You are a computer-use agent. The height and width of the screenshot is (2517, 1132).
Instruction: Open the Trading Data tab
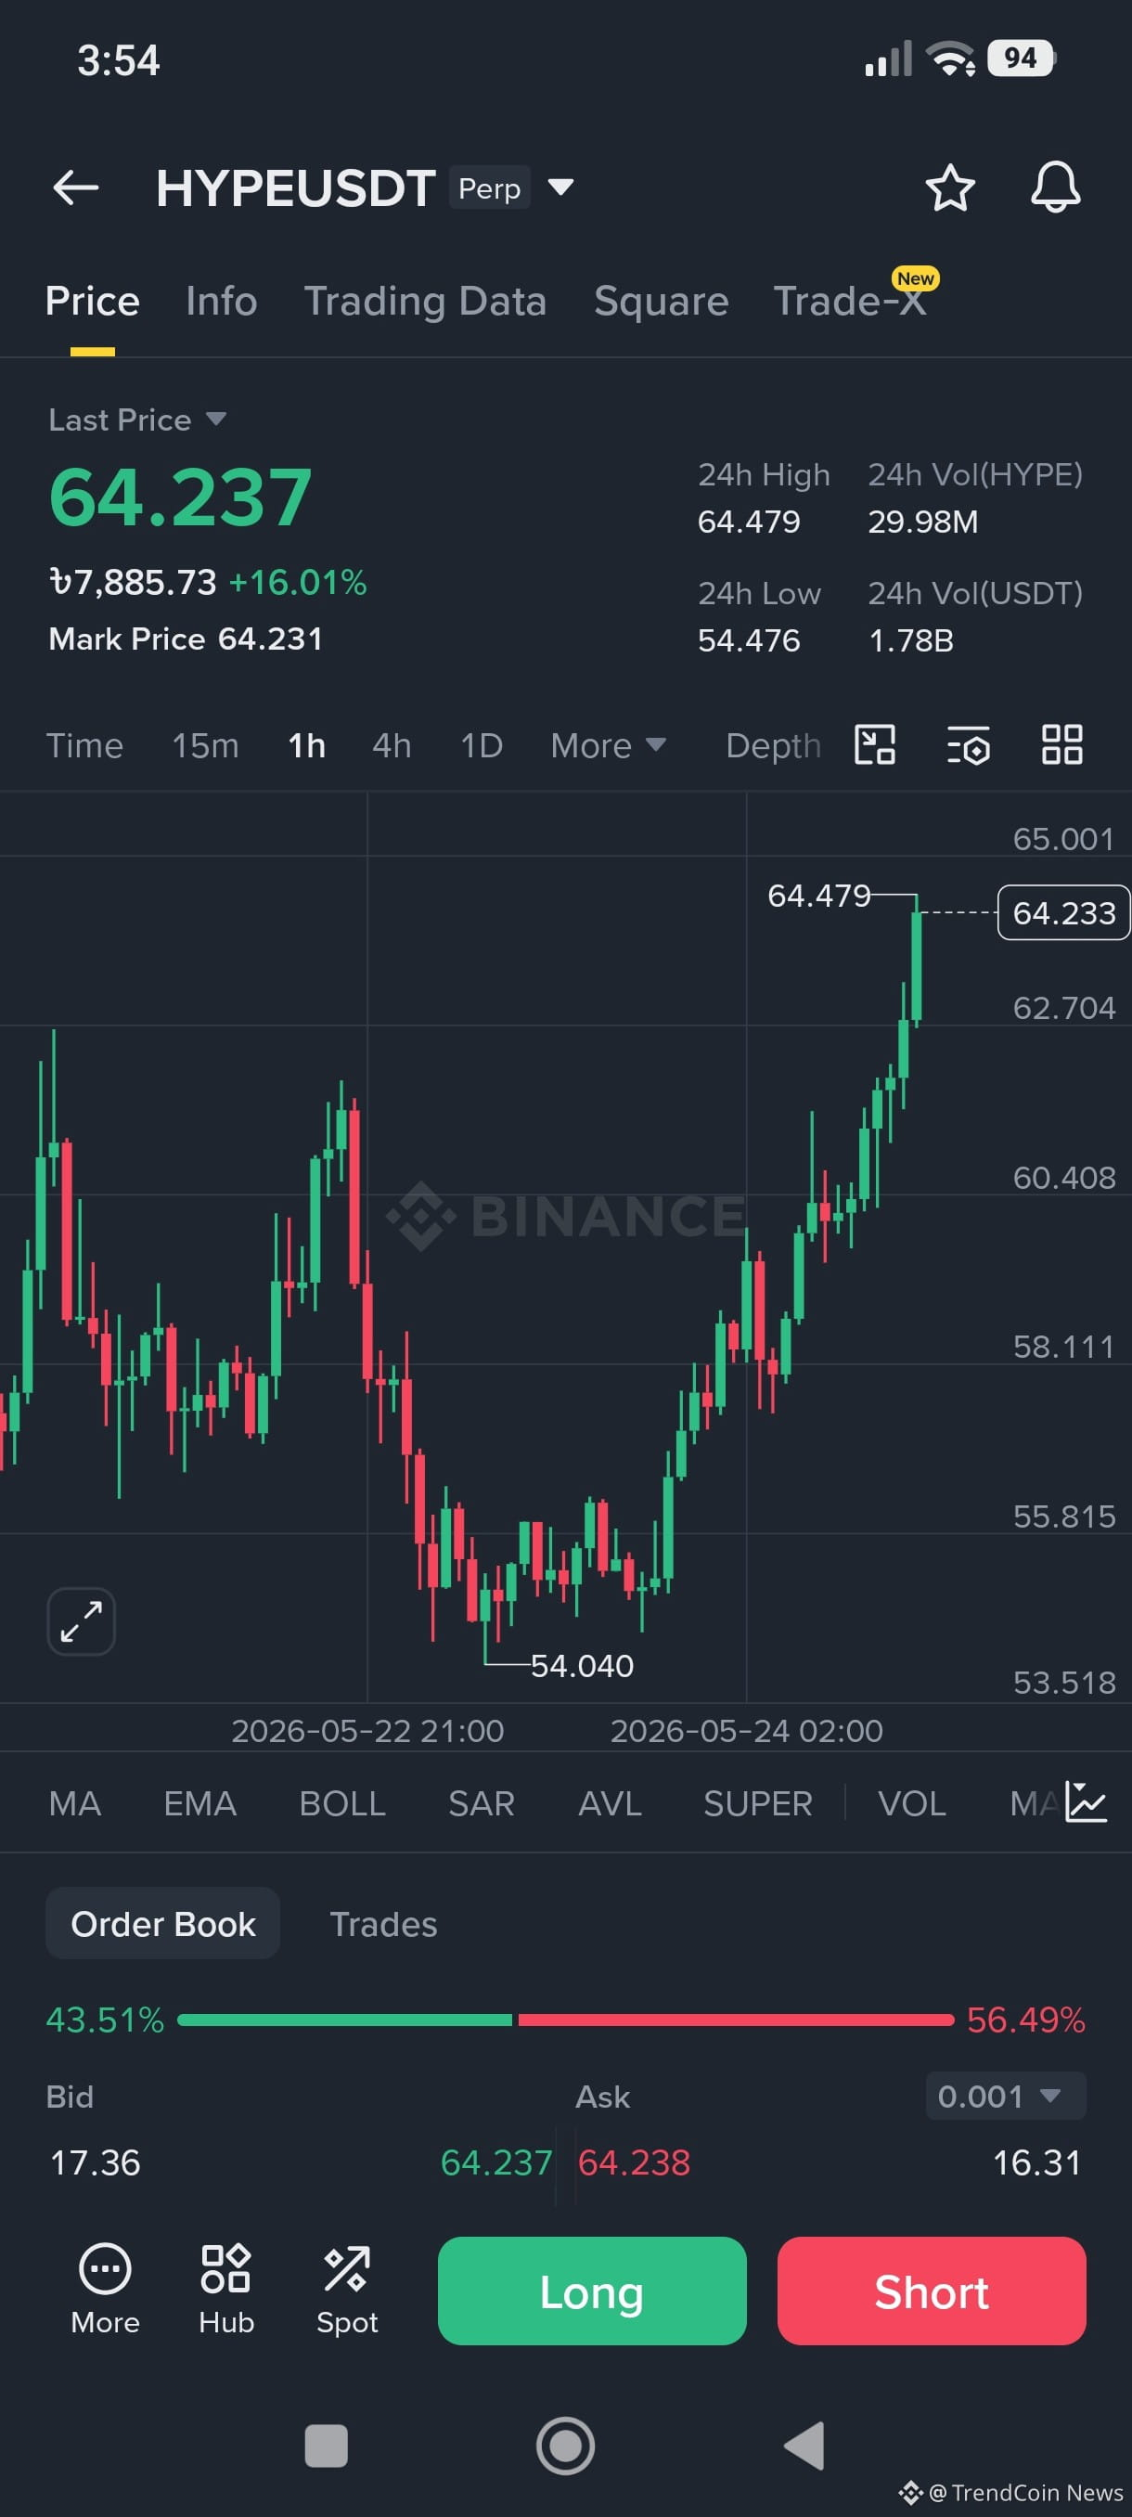(425, 301)
